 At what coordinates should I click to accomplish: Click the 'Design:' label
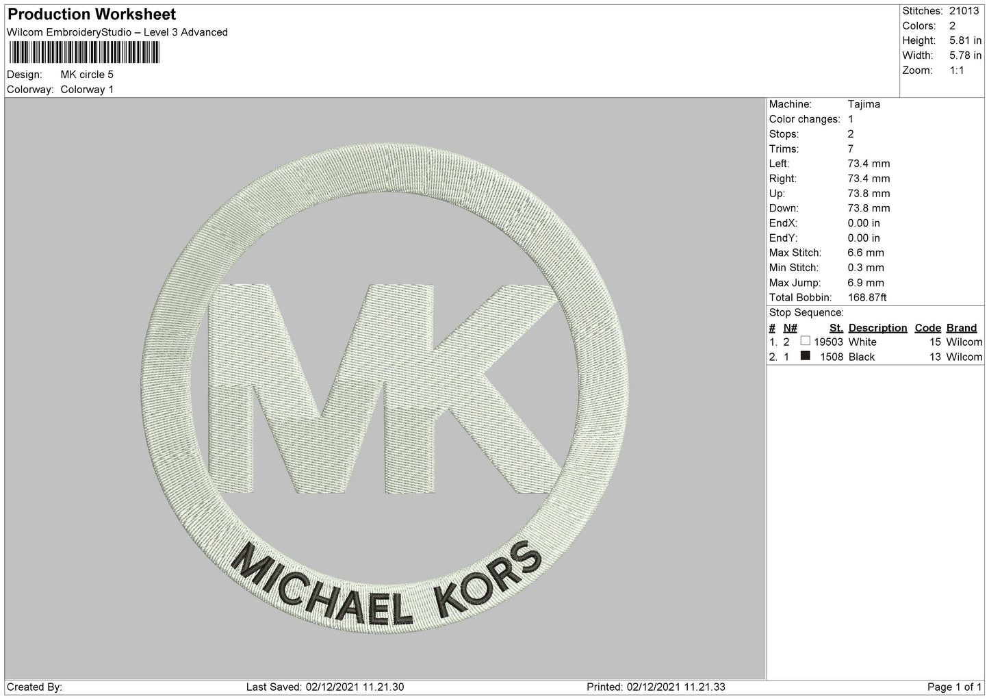(24, 75)
